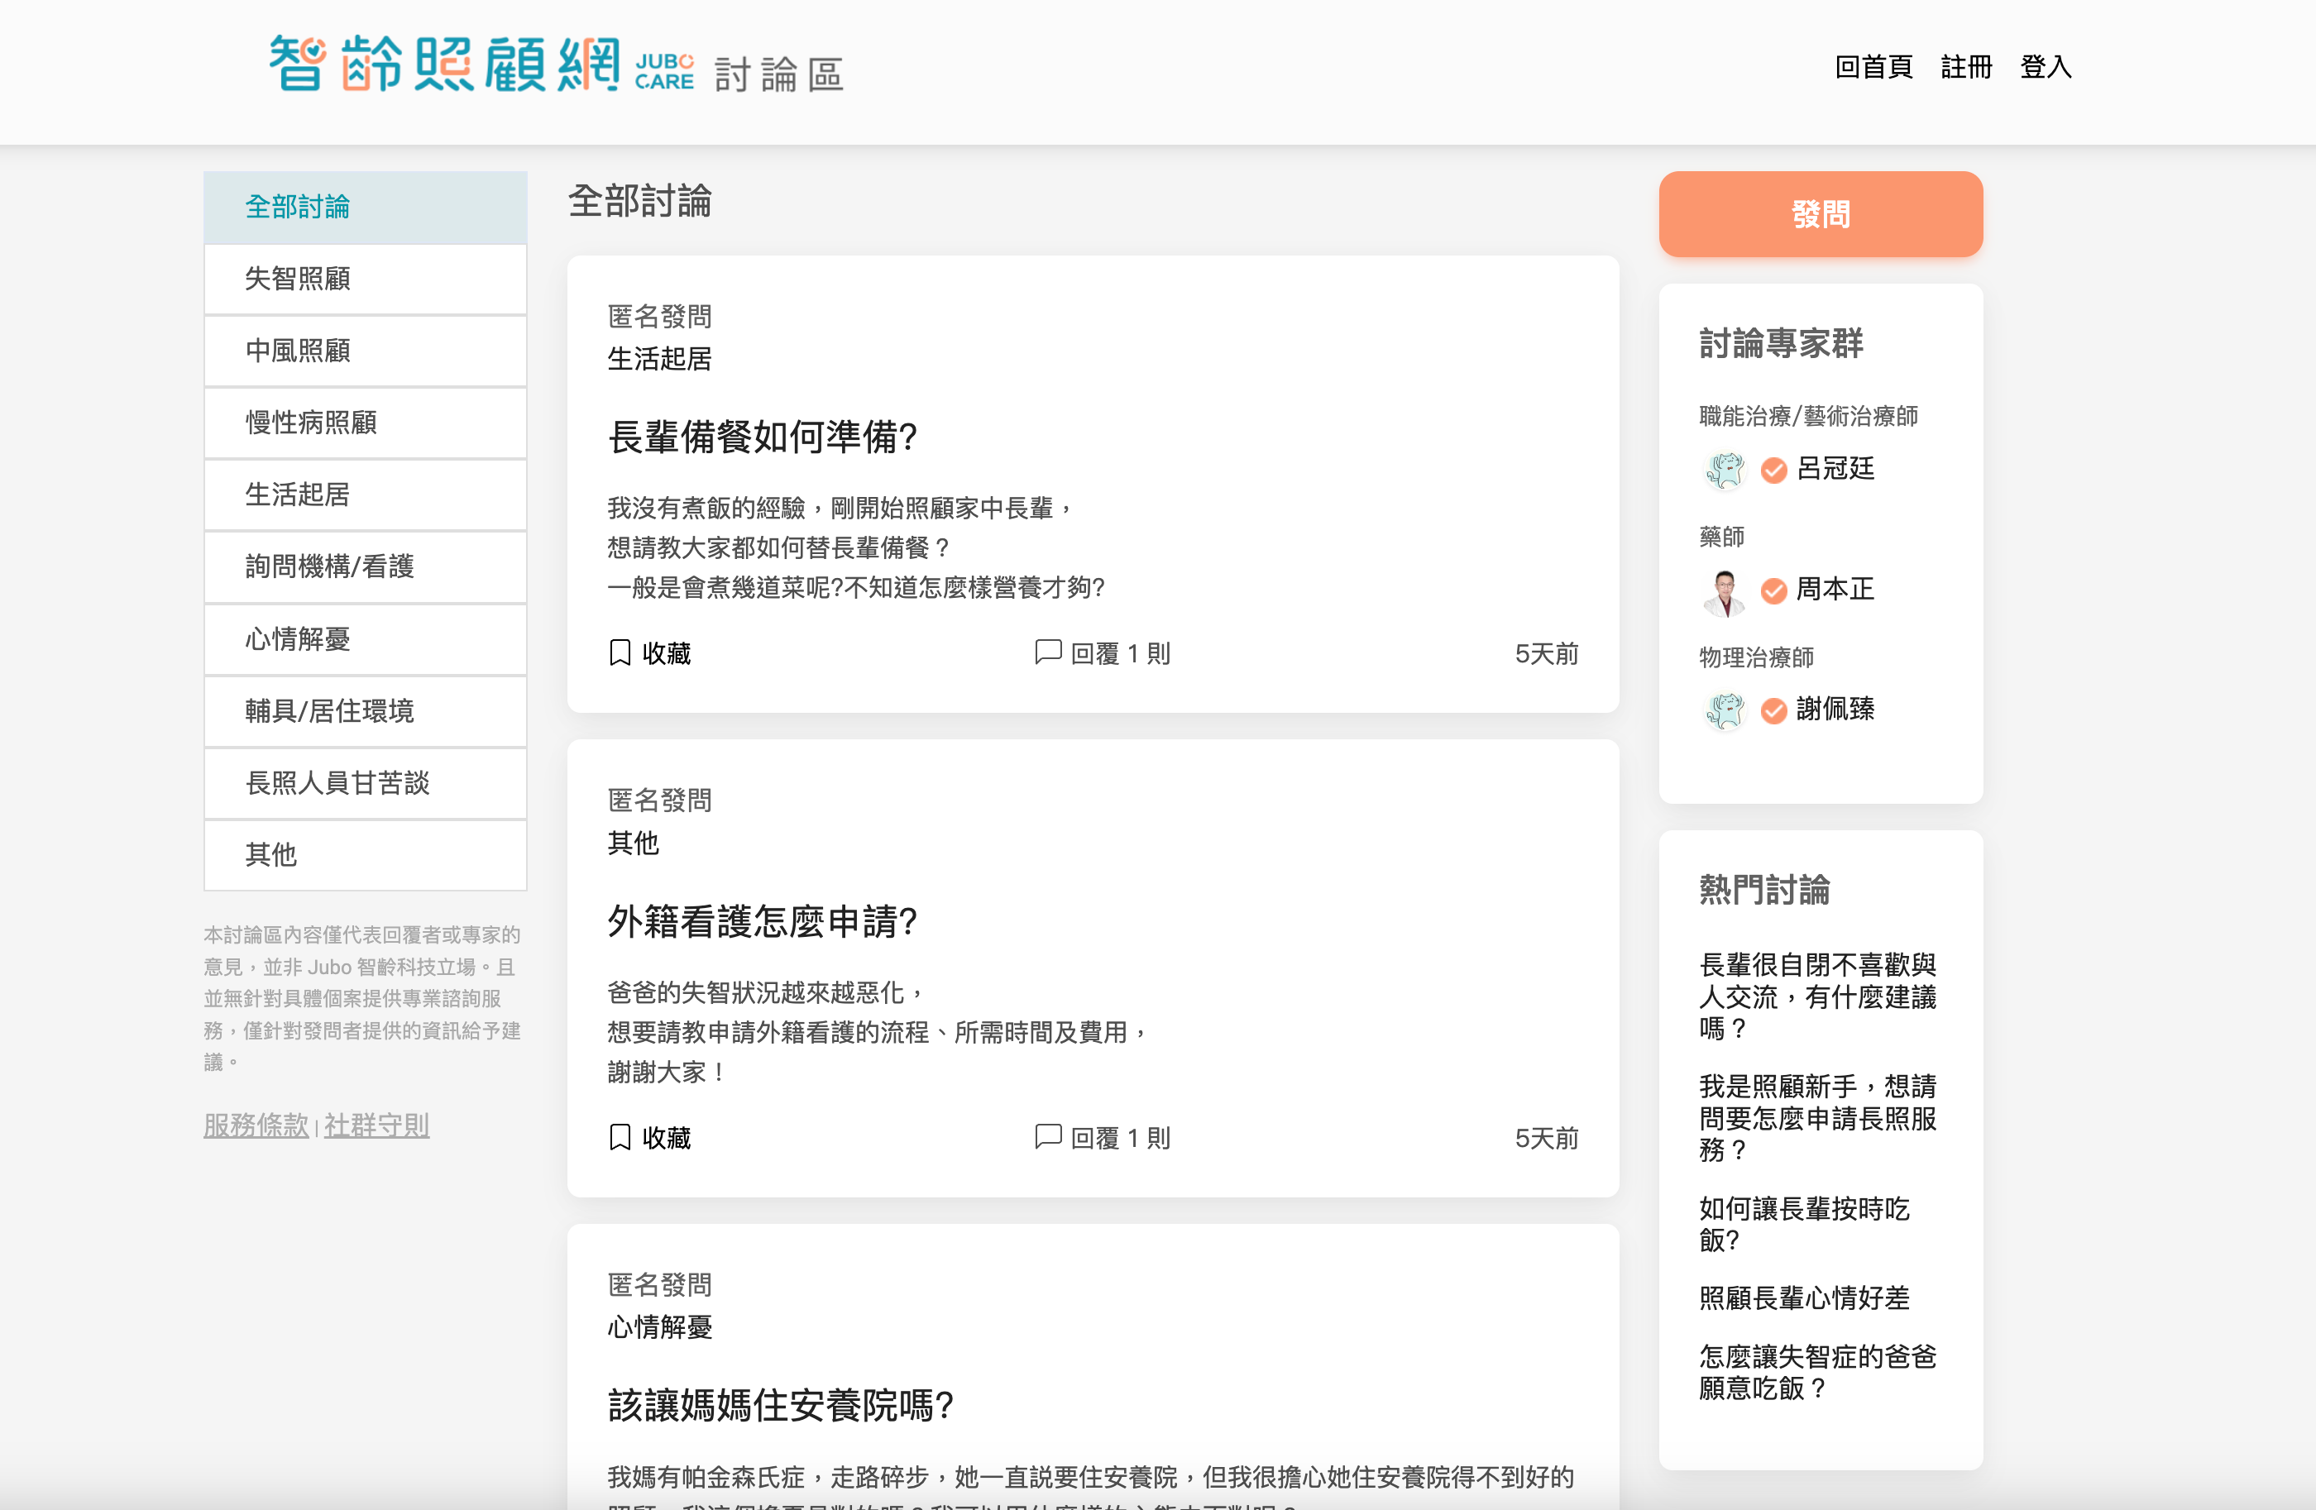Click 回覆 1 則 on 外籍看護 post
Screen dimensions: 2316x1510
(1120, 1139)
